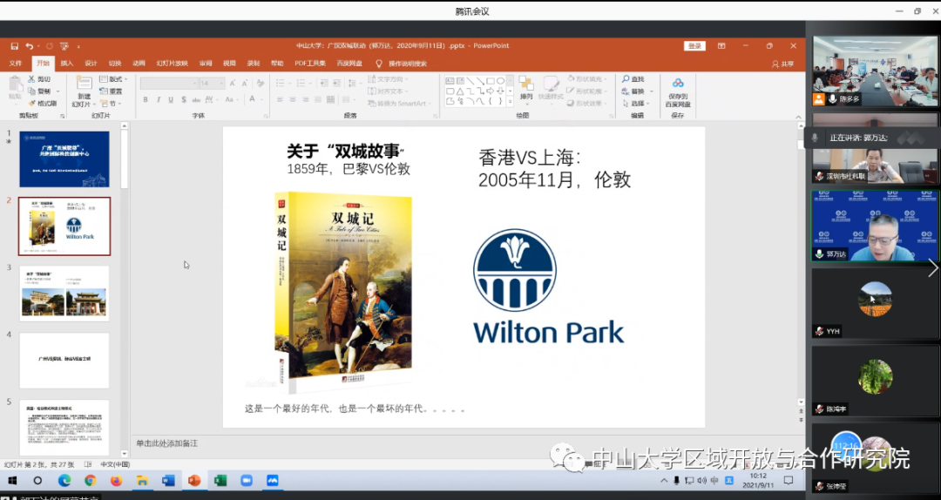Select slide 1 thumbnail in slide panel

64,159
